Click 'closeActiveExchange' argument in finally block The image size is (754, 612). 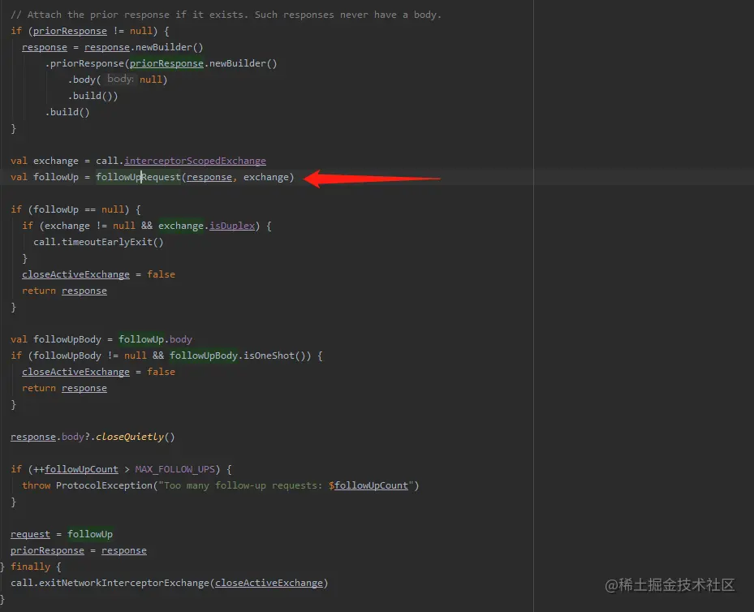tap(269, 583)
